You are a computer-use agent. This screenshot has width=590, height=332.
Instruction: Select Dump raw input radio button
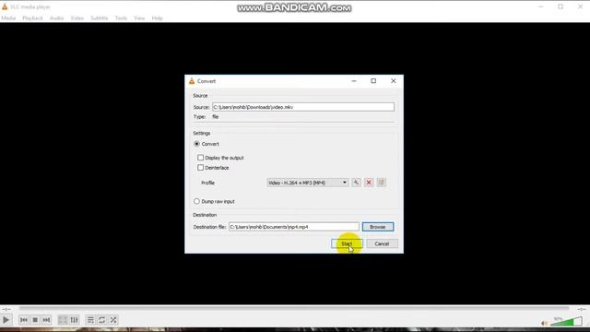[196, 201]
